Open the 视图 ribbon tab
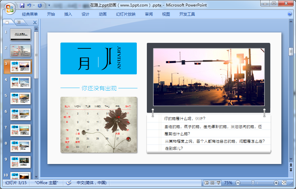The image size is (296, 189). 166,14
